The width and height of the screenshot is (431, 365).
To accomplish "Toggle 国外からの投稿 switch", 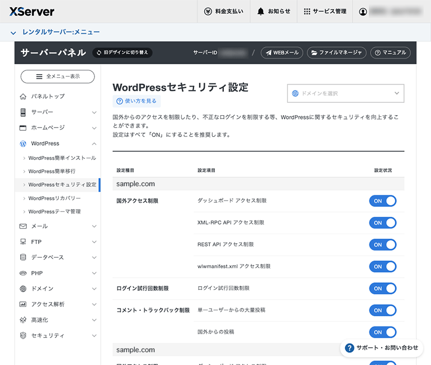I will (383, 332).
